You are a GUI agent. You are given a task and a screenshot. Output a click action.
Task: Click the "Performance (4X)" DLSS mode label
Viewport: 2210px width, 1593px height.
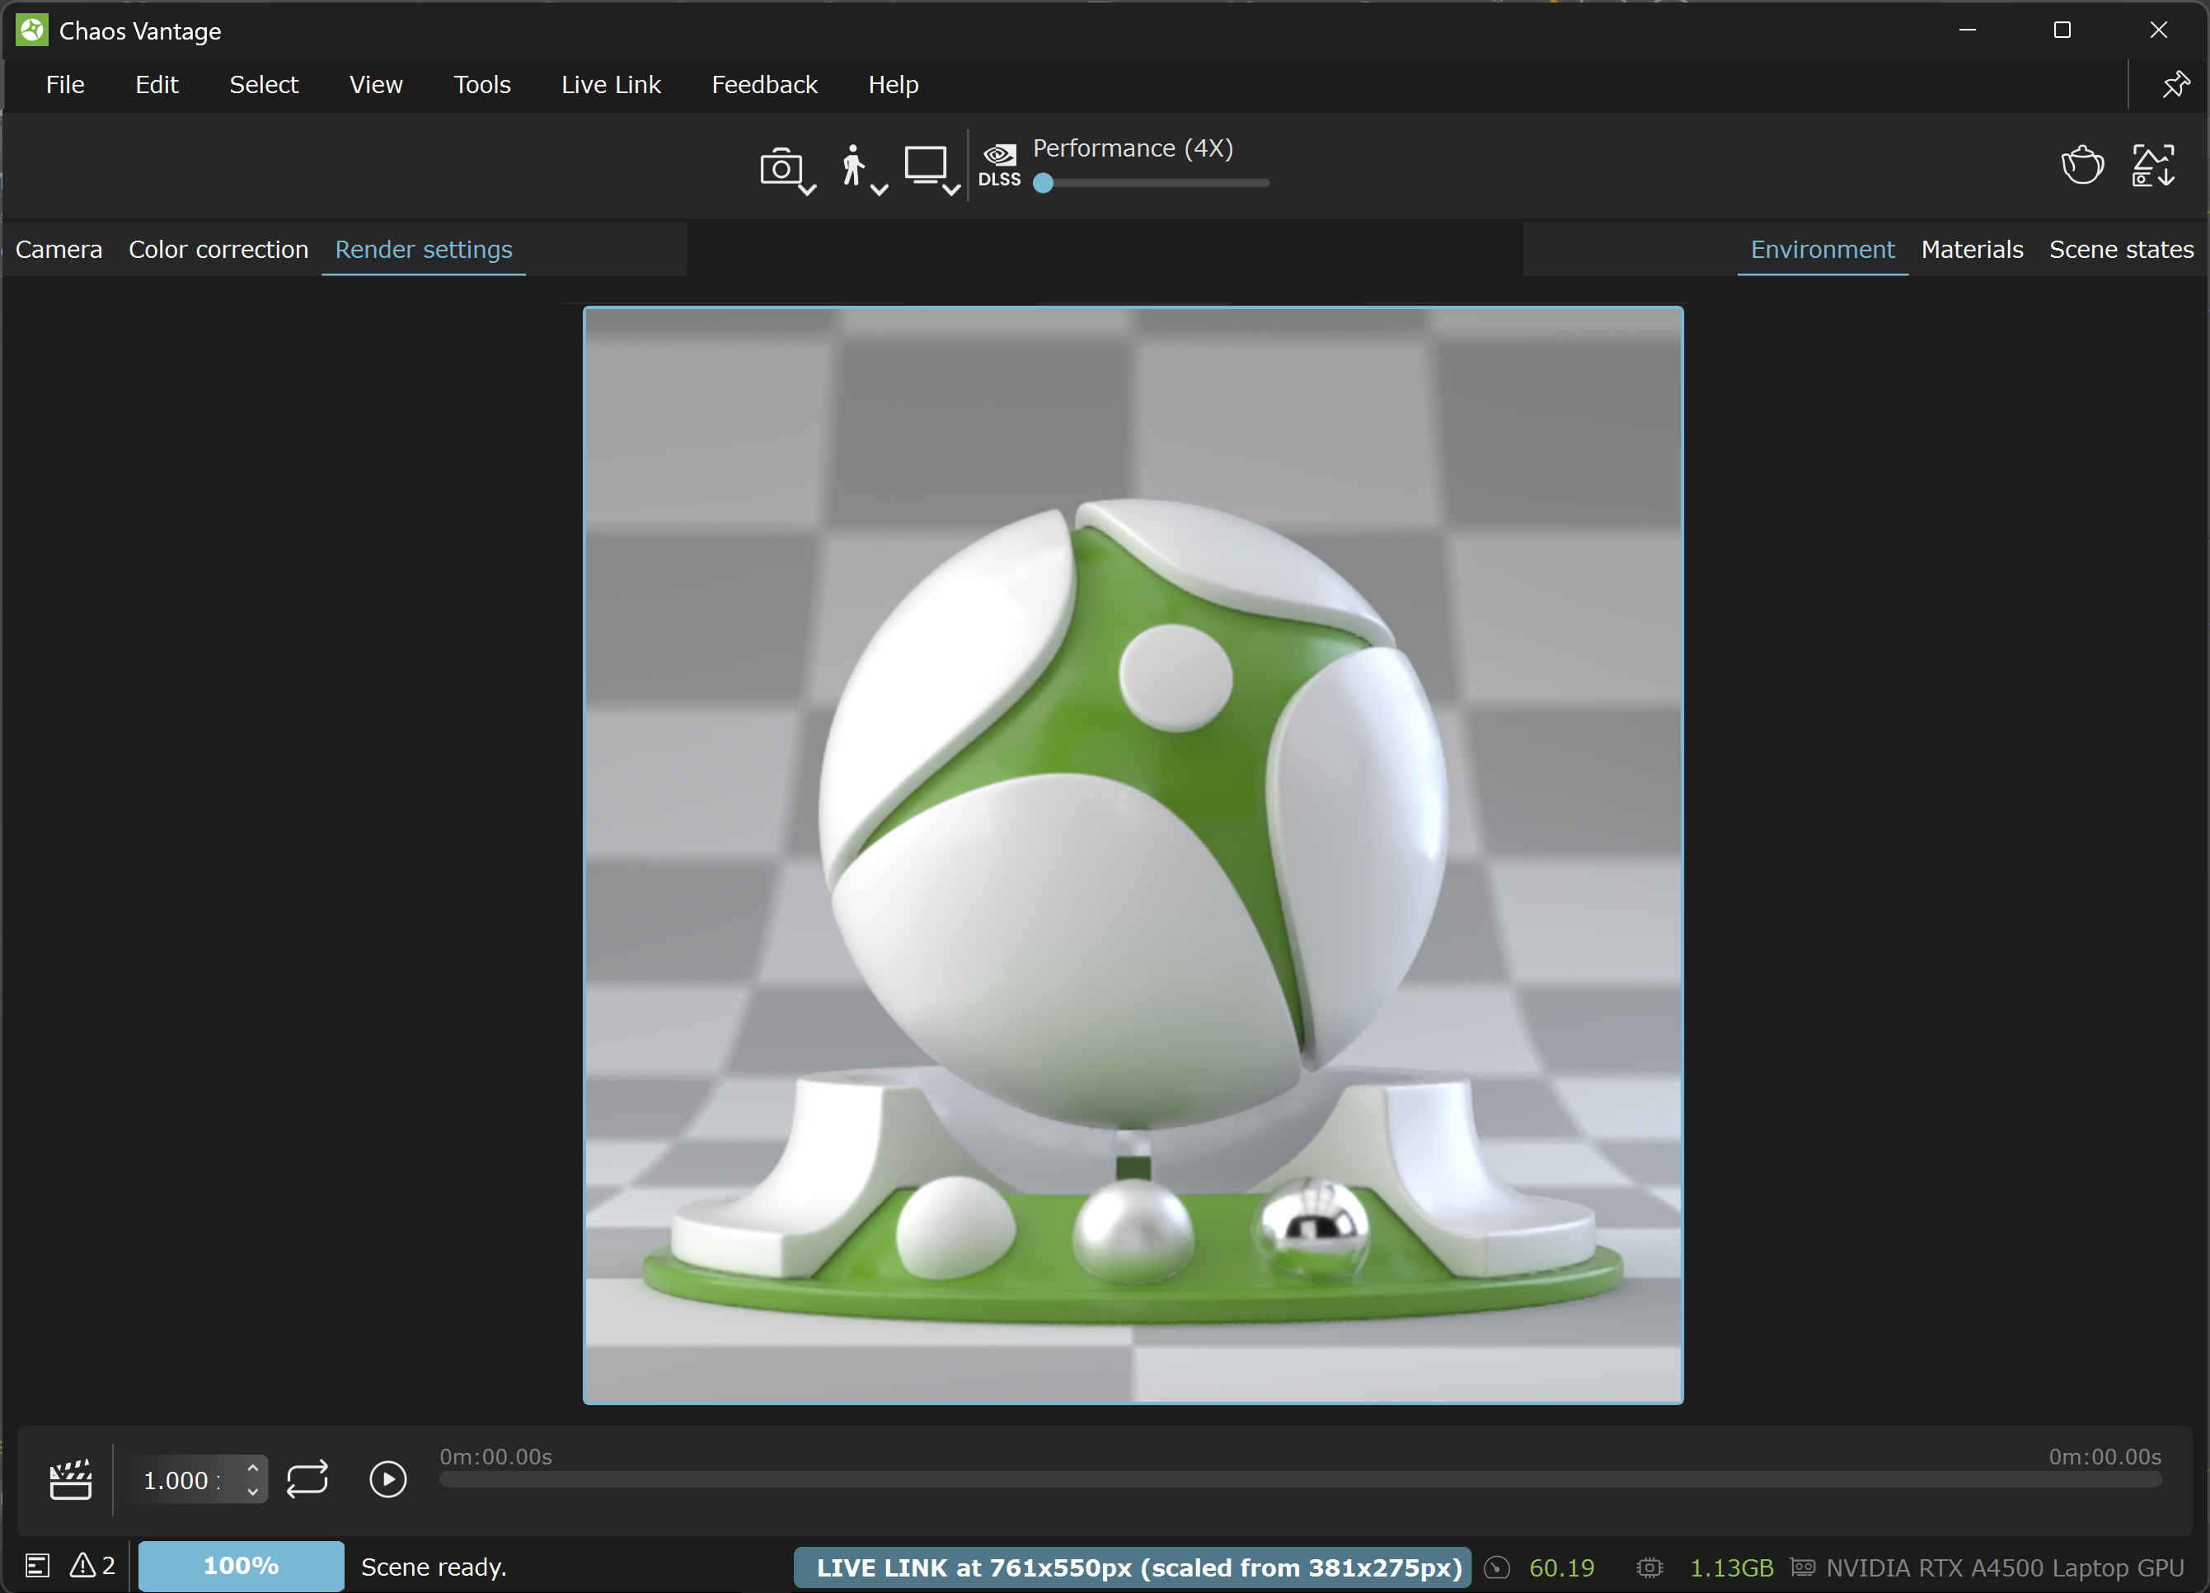(1133, 148)
